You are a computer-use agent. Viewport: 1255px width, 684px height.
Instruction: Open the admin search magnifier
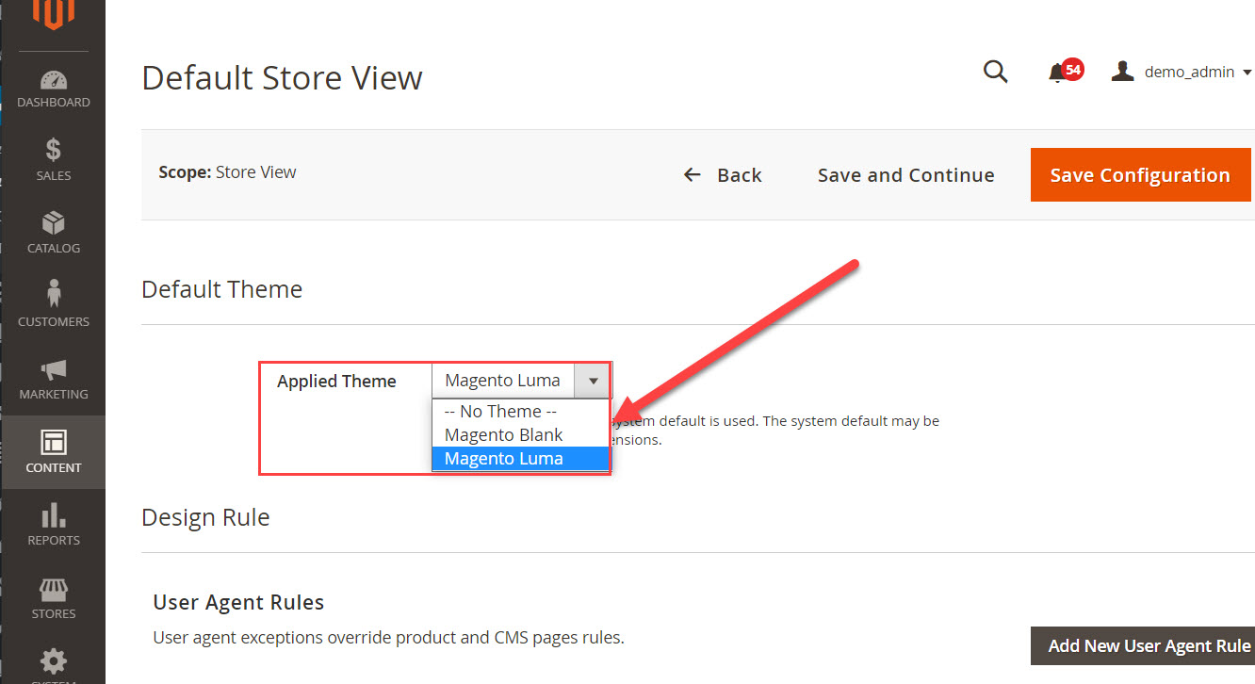pos(995,72)
